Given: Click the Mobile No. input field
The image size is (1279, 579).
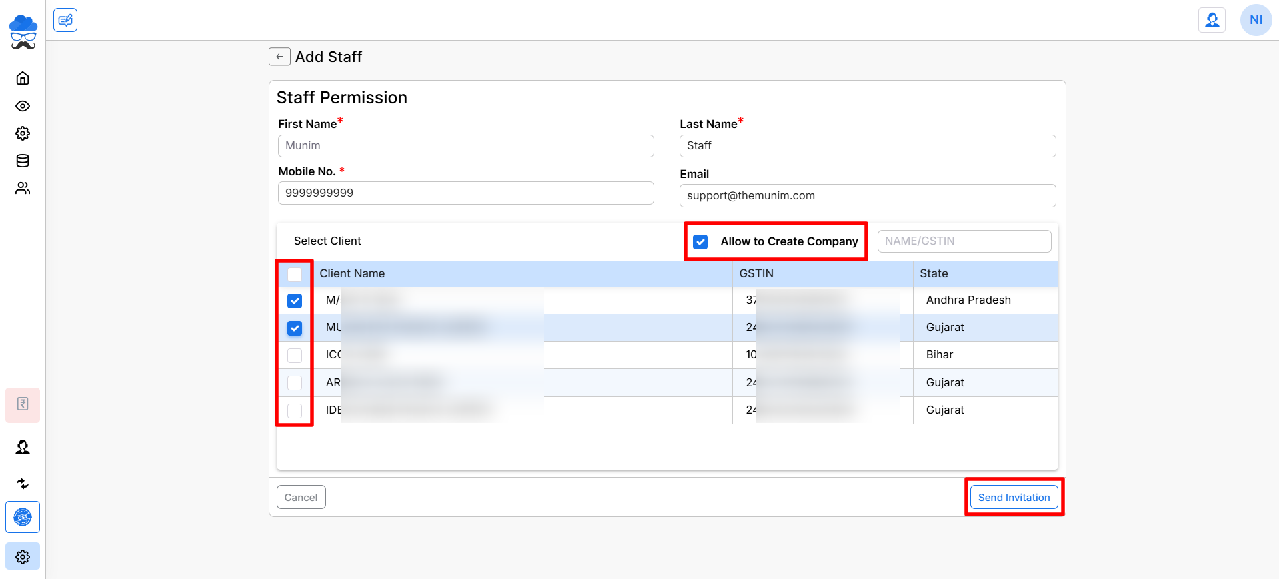Looking at the screenshot, I should 466,193.
